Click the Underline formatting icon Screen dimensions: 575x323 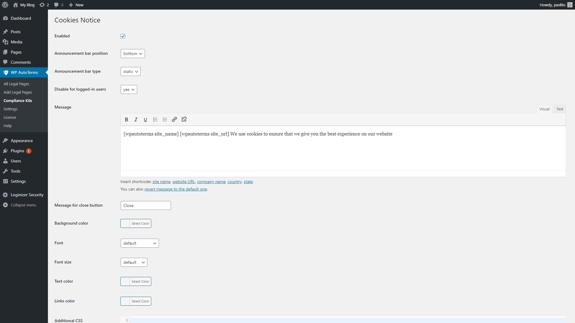point(145,120)
